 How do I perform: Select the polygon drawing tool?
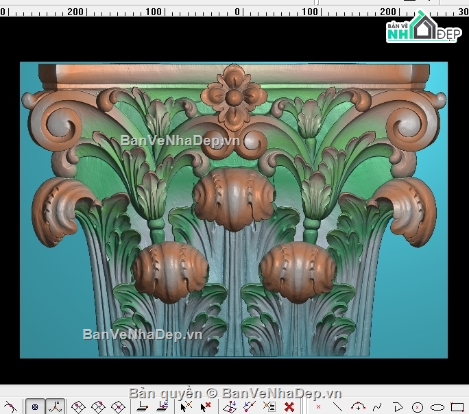397,407
